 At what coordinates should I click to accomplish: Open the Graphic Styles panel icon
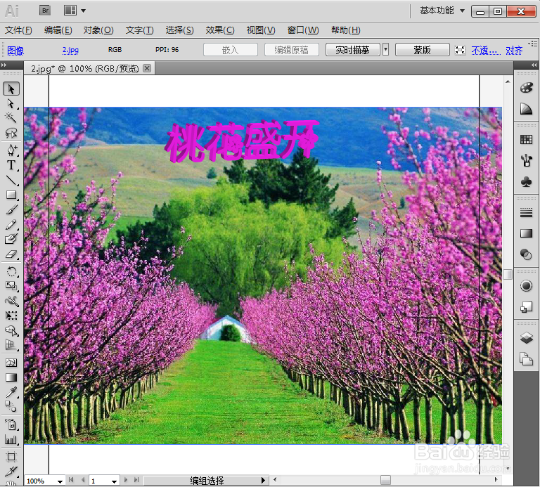526,306
